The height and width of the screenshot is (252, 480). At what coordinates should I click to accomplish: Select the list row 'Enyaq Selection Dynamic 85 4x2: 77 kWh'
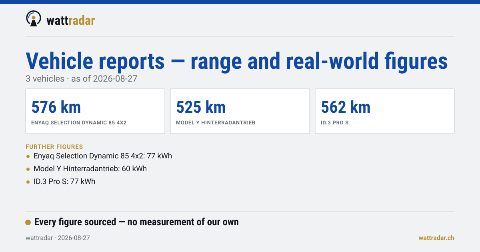[99, 156]
